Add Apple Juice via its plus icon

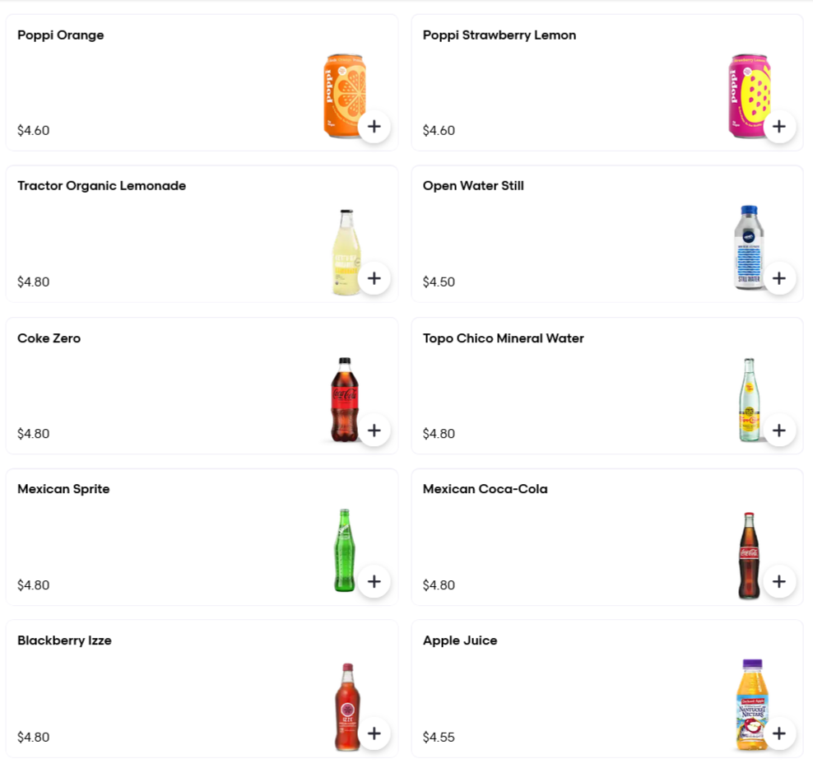(779, 733)
